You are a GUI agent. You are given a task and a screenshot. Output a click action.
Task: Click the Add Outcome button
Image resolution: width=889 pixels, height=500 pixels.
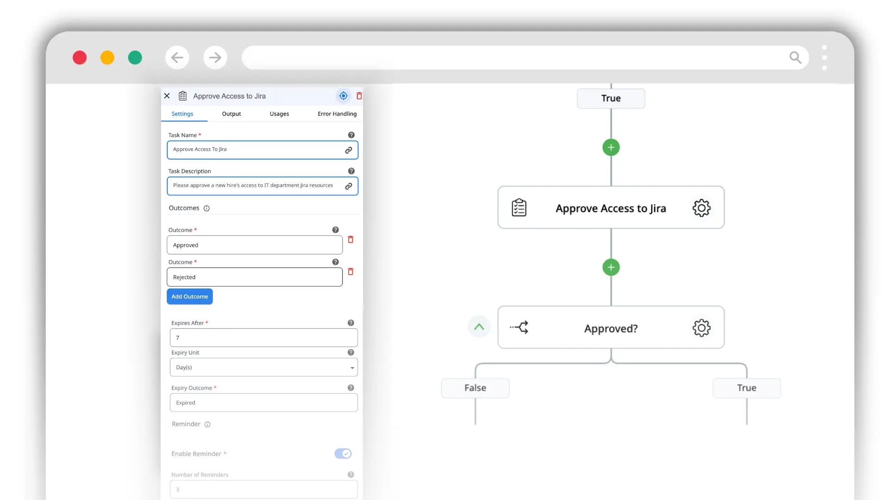tap(190, 297)
